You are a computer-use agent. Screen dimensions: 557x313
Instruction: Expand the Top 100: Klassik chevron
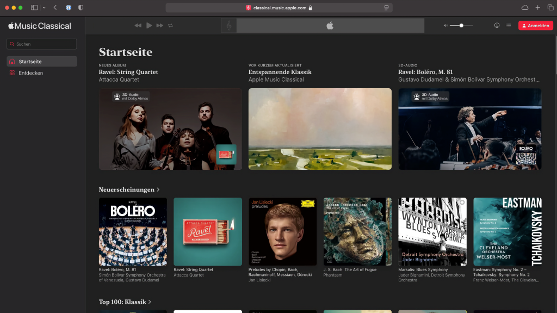click(150, 302)
